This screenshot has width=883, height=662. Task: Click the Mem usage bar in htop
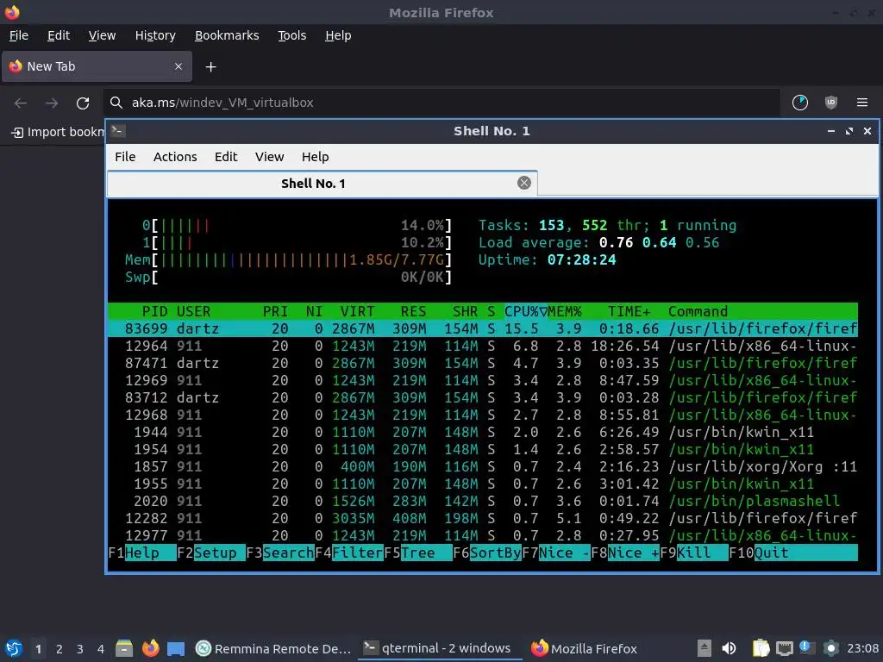(x=288, y=260)
